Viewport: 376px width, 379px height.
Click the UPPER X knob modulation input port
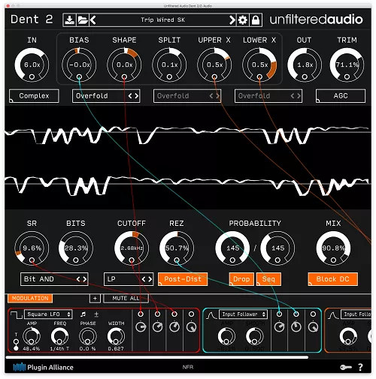click(x=214, y=77)
